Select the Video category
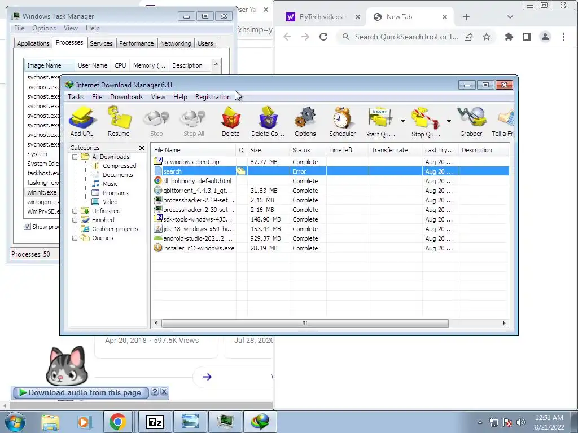 click(x=110, y=202)
